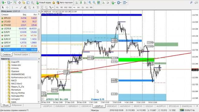Close the Навигатор panel
This screenshot has width=199, height=112.
tap(39, 59)
